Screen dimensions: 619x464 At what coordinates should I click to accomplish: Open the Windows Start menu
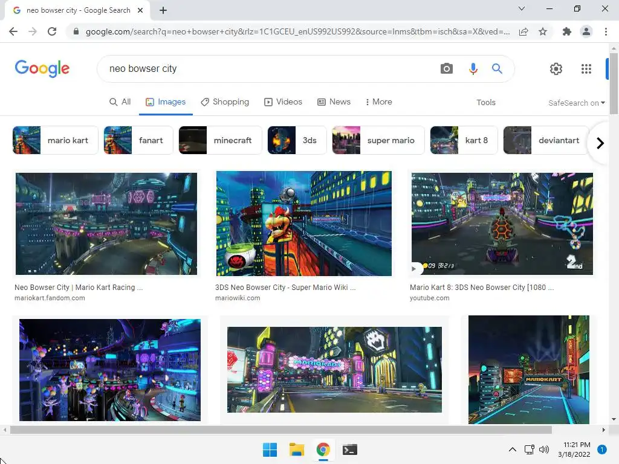270,449
